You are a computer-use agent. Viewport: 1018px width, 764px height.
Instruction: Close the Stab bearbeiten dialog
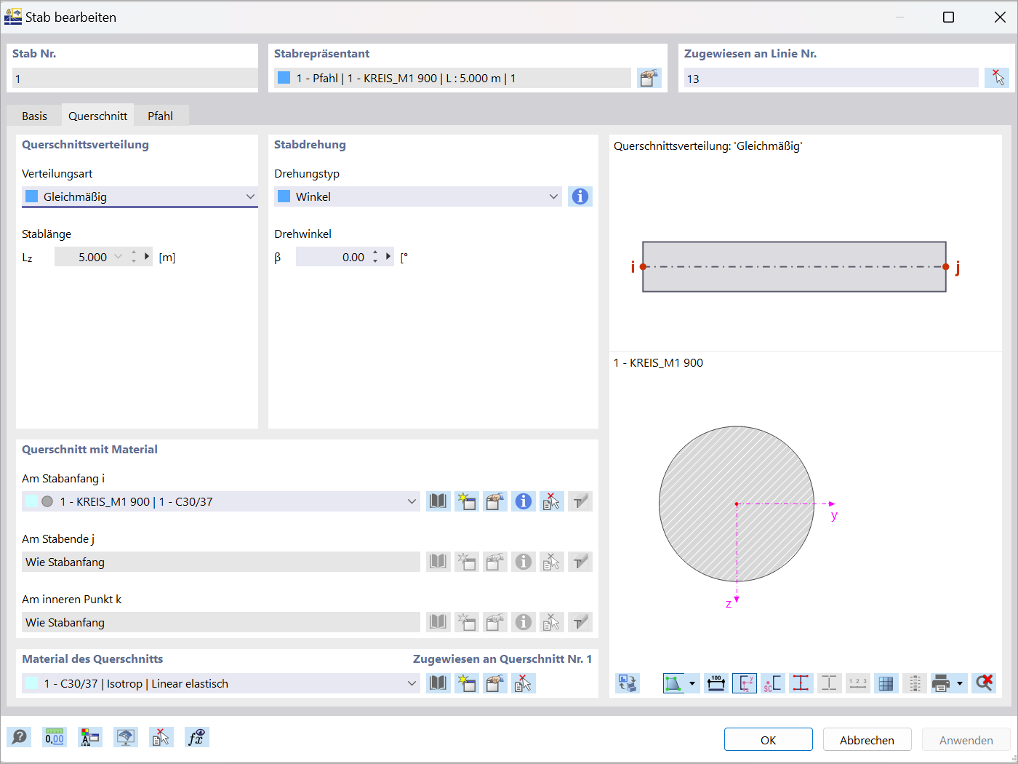1000,17
